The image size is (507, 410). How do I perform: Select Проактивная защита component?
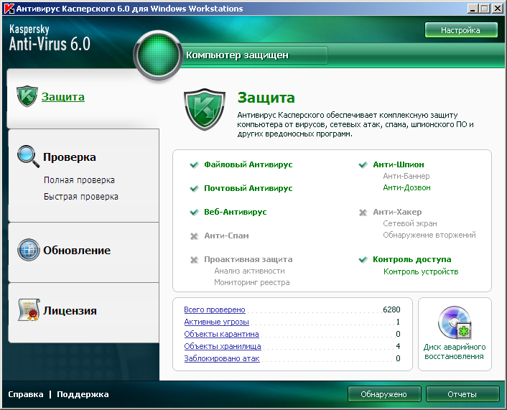248,259
